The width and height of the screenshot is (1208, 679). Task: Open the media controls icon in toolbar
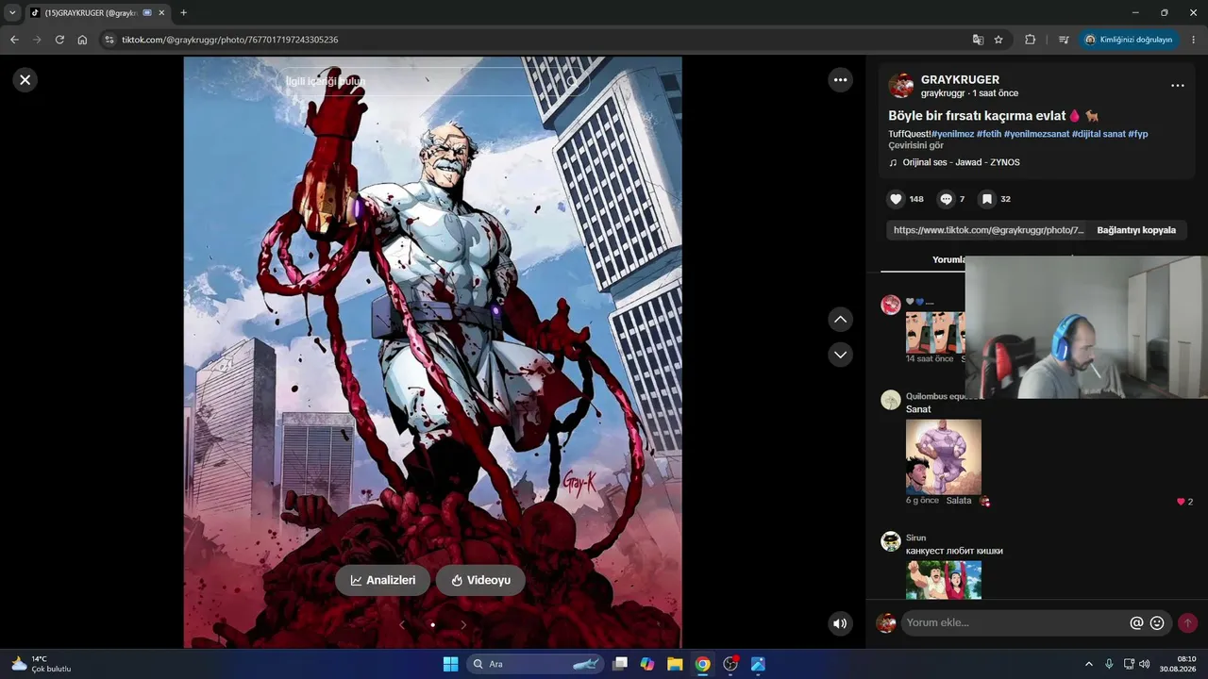1064,40
